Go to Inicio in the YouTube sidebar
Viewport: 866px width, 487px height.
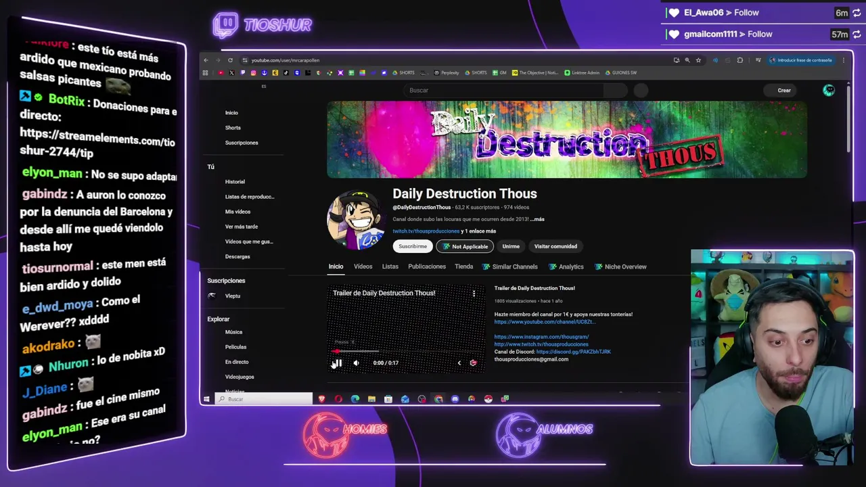click(x=231, y=113)
